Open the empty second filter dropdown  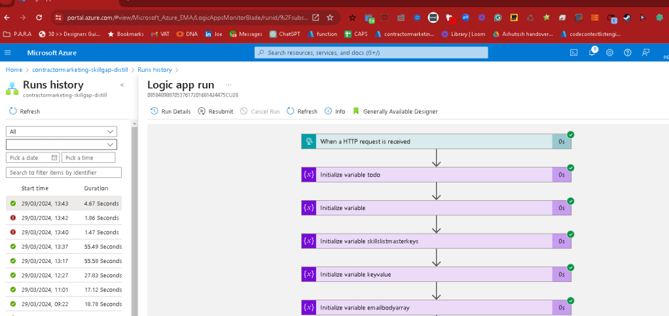[x=62, y=144]
